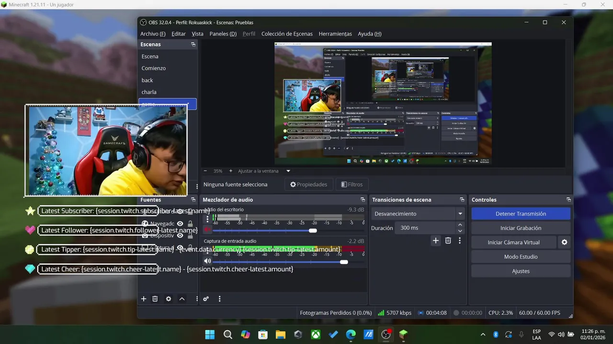Open the Archivo menu
613x344 pixels.
pyautogui.click(x=153, y=34)
